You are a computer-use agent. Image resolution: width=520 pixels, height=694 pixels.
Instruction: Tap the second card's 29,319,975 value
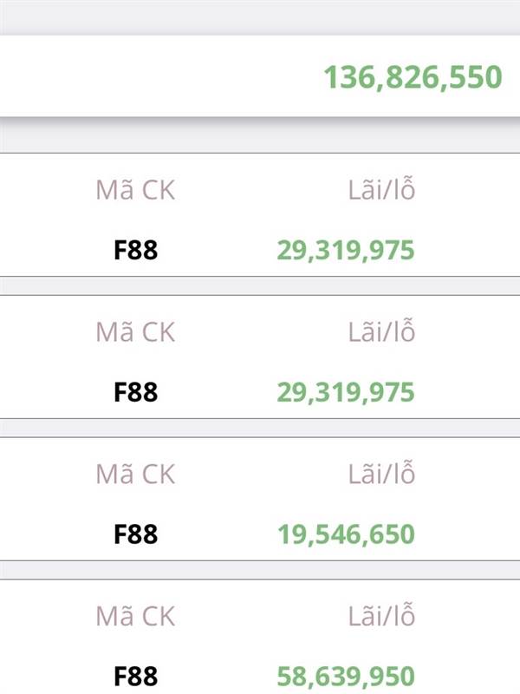coord(346,392)
